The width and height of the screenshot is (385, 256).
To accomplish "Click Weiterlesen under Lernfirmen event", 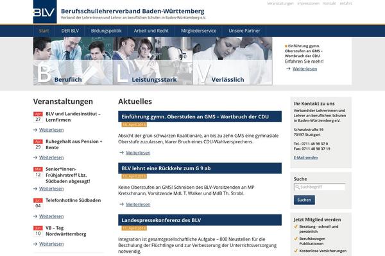I will pyautogui.click(x=51, y=130).
